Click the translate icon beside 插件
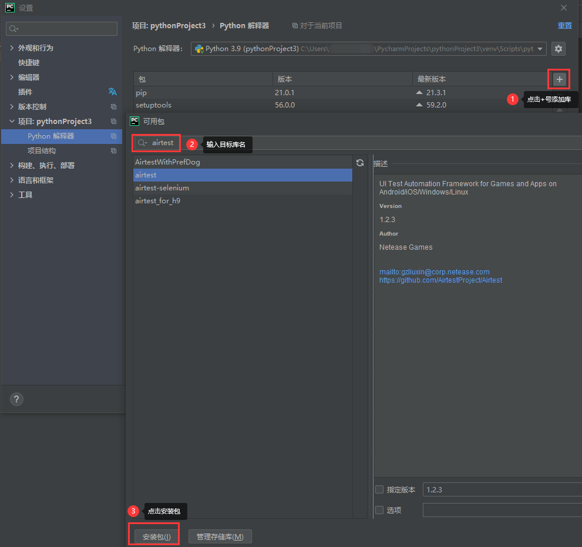582x547 pixels. pos(113,92)
